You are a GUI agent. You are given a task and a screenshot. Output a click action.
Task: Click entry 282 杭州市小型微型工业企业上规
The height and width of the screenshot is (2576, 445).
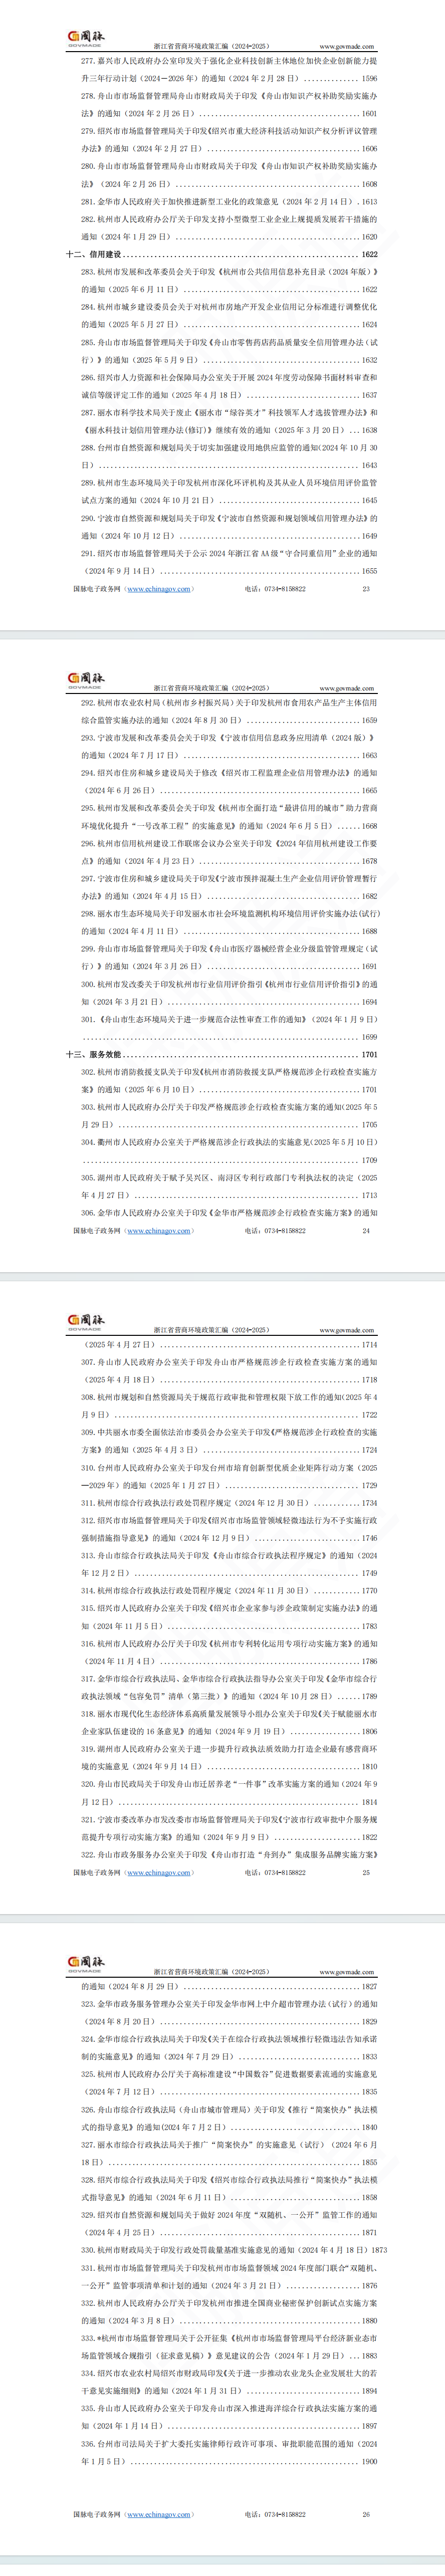tap(229, 227)
